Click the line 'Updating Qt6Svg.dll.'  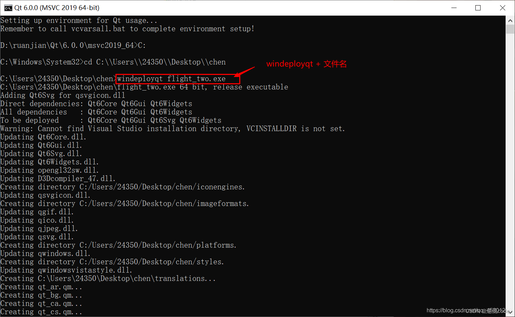pyautogui.click(x=41, y=154)
